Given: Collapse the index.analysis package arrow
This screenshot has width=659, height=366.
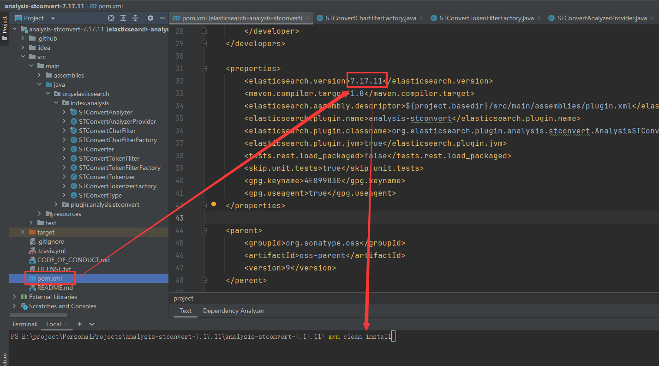Looking at the screenshot, I should point(56,103).
